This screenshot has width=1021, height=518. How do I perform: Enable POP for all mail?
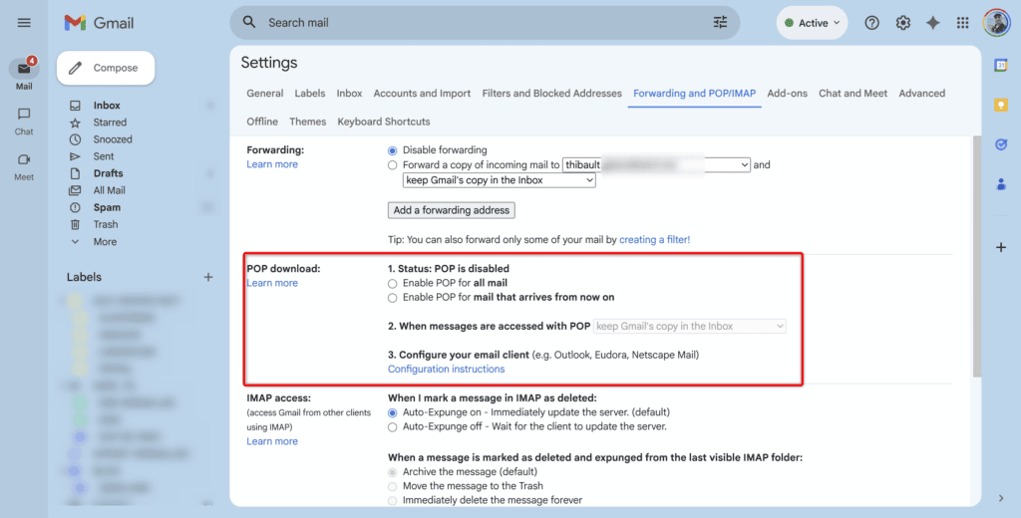392,284
